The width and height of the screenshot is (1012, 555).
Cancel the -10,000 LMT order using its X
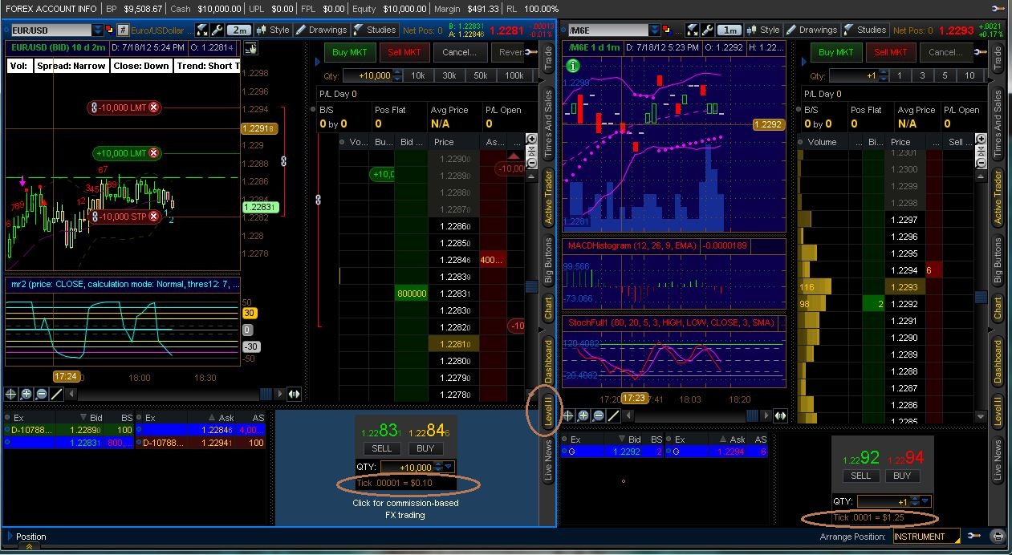(153, 107)
